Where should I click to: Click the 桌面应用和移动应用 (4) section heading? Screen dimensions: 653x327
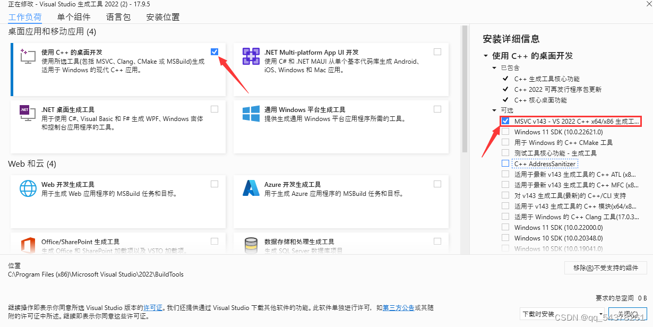(x=52, y=32)
